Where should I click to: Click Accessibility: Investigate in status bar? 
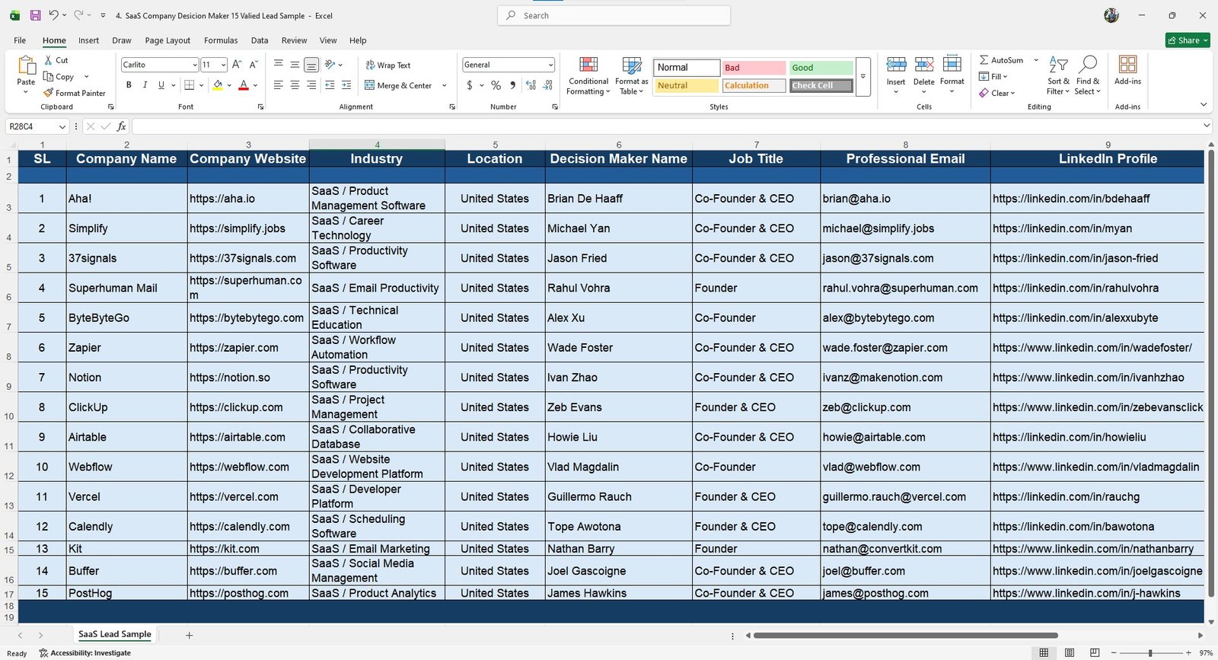pyautogui.click(x=85, y=653)
